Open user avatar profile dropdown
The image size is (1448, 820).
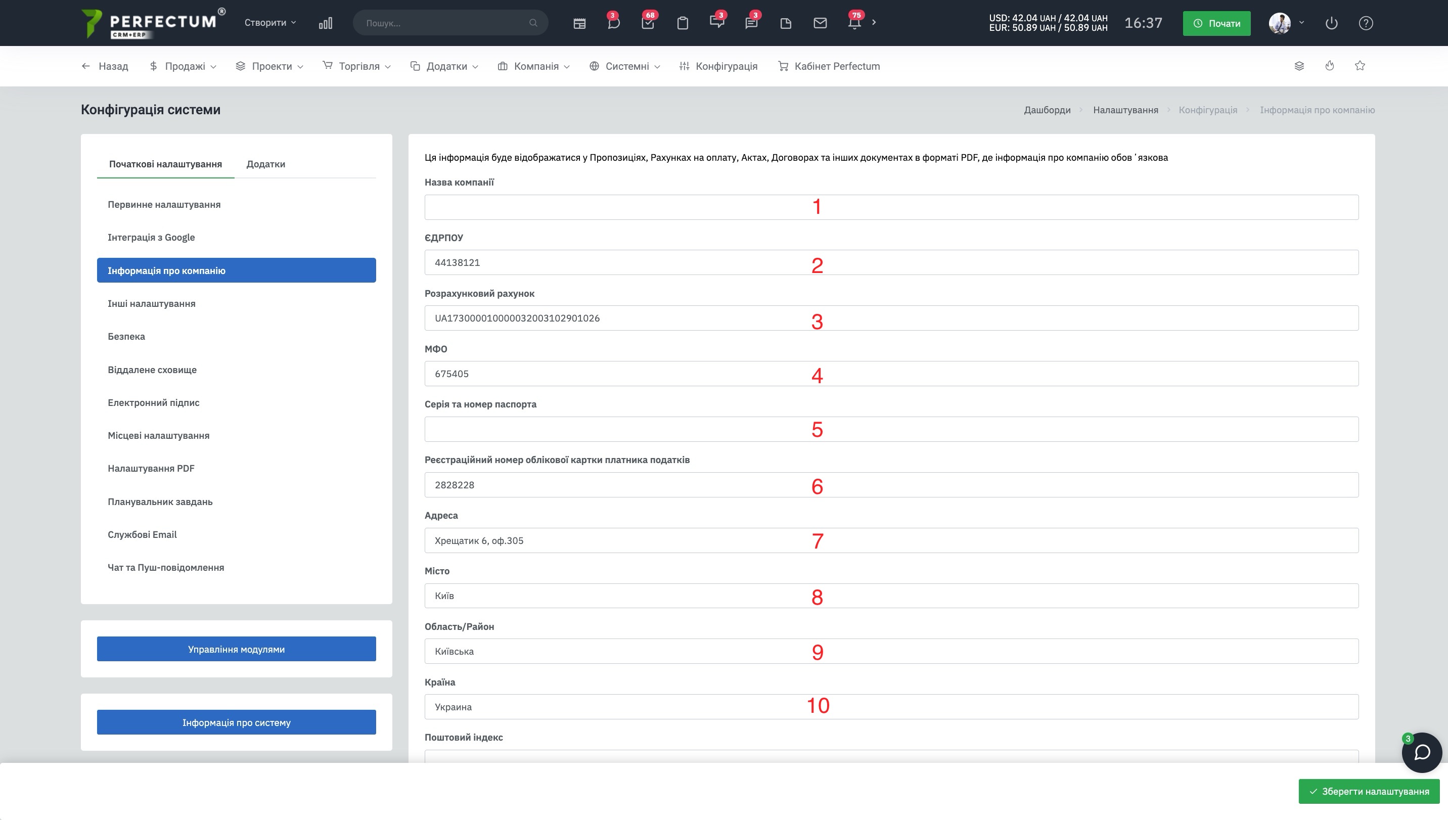point(1286,23)
